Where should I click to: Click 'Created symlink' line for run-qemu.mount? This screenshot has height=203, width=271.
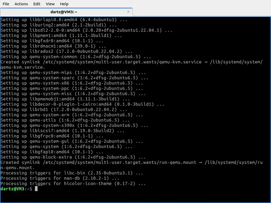[132, 165]
